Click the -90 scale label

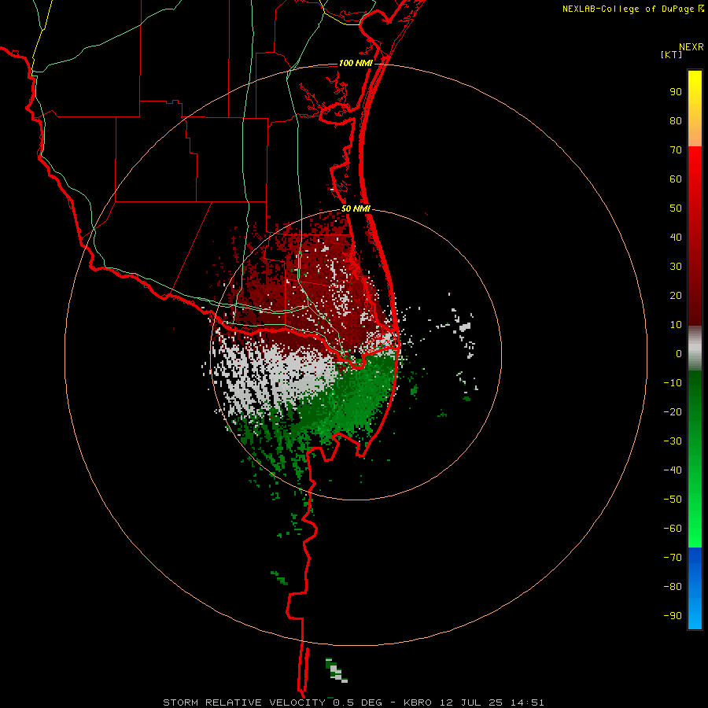pos(673,616)
